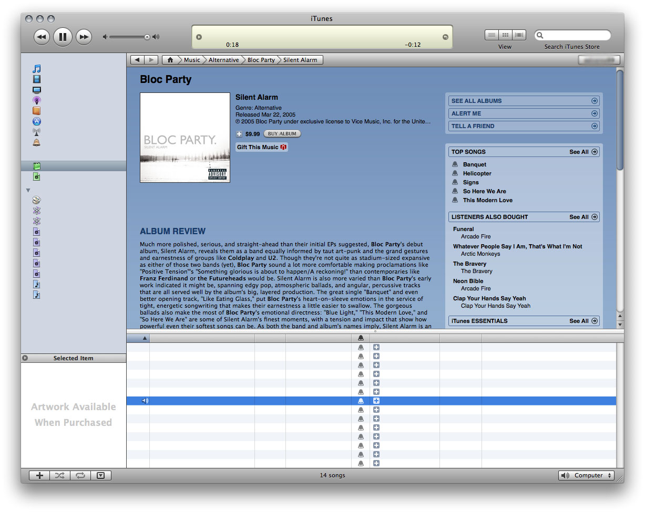Click the ALERT ME button
Viewport: 645px width, 512px height.
point(525,113)
